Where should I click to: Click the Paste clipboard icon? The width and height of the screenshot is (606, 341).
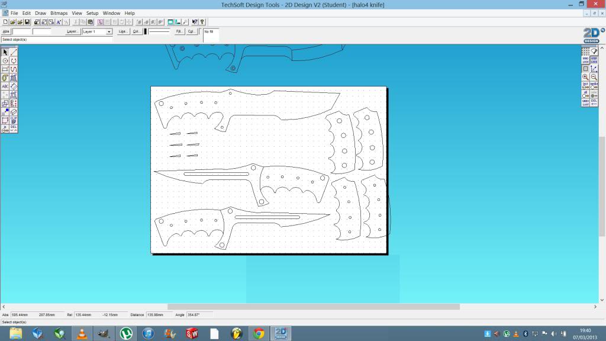(91, 22)
